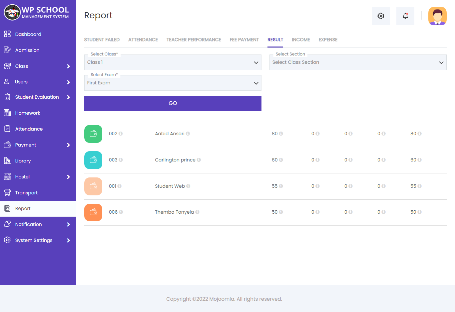Click the info icon next to roll number 002

click(121, 134)
